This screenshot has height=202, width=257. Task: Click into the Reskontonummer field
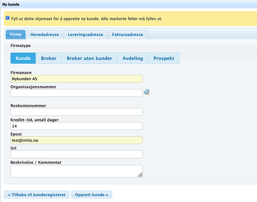click(77, 112)
